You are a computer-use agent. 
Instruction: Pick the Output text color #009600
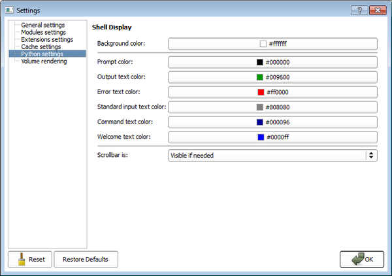pyautogui.click(x=272, y=77)
